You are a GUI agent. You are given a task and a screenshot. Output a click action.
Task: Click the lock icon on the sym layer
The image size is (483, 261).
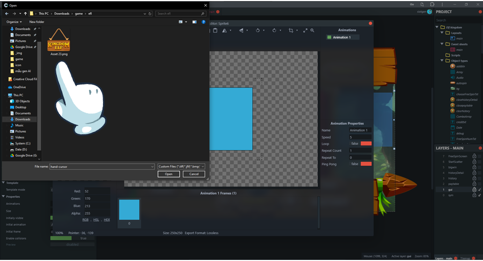pos(474,195)
